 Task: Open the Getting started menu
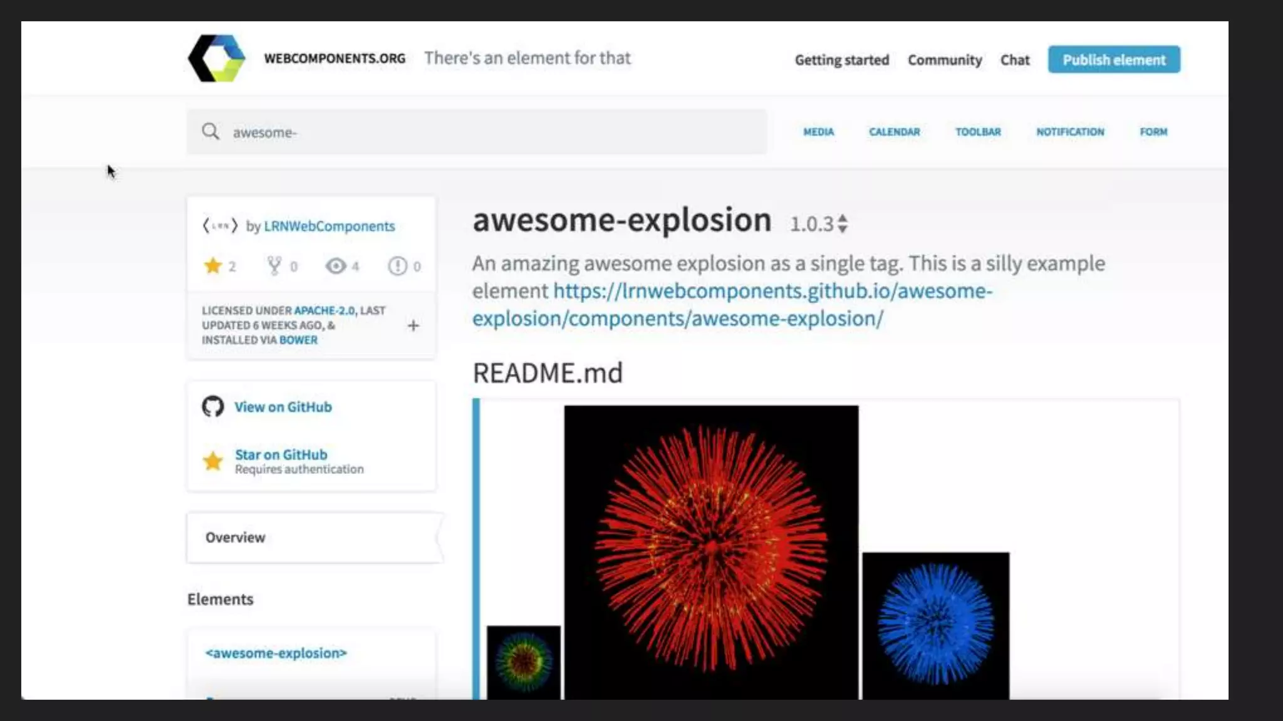click(841, 60)
